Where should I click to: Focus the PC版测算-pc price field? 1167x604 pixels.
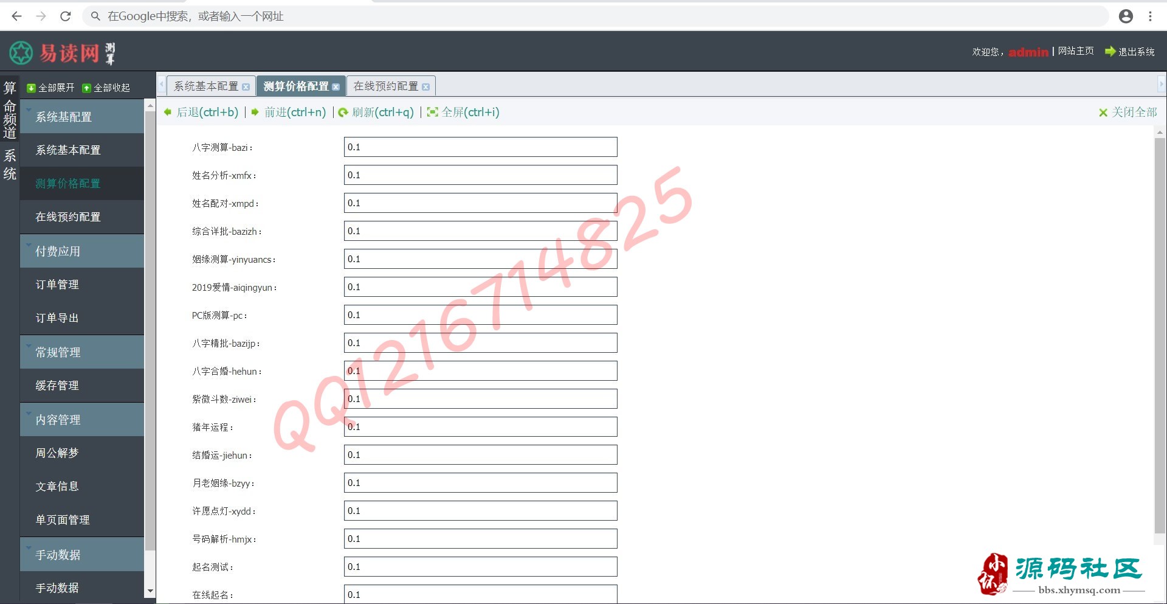click(x=480, y=315)
